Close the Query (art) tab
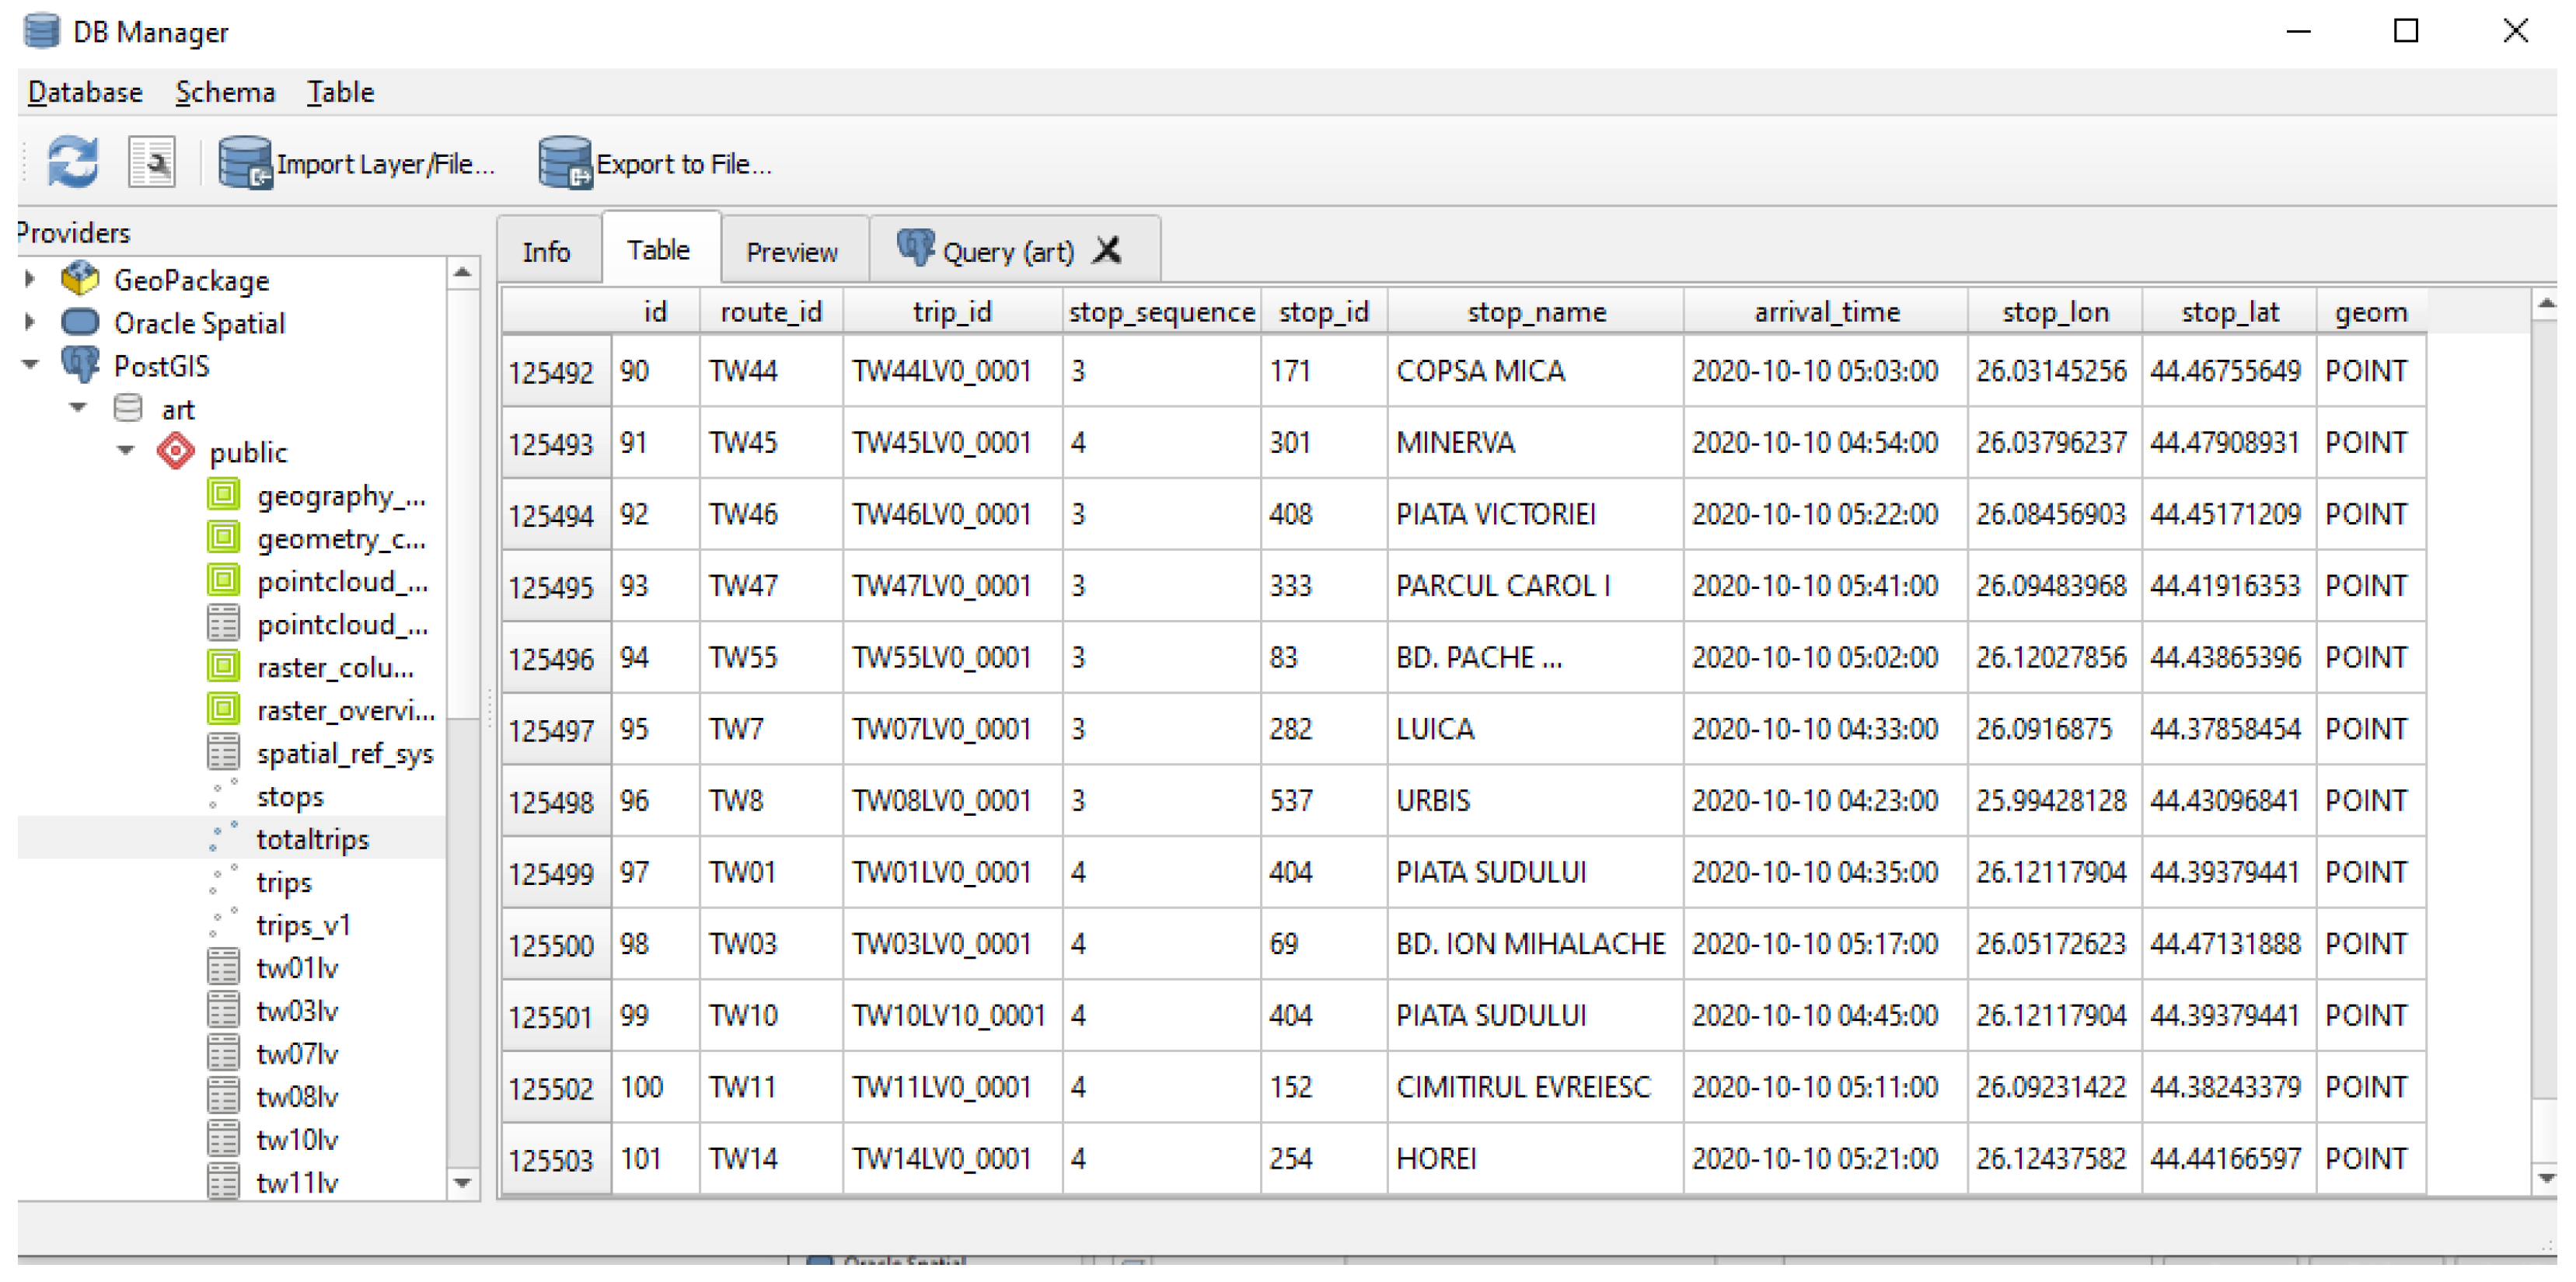2576x1282 pixels. click(1107, 250)
